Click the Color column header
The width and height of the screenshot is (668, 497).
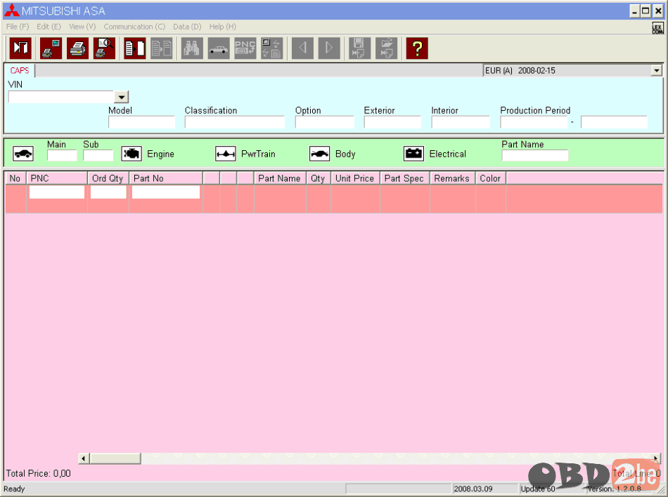click(x=491, y=178)
